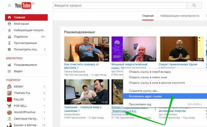Click WorldOfPositive channel avatar
Screen dimensions: 207x127
(x=9, y=112)
